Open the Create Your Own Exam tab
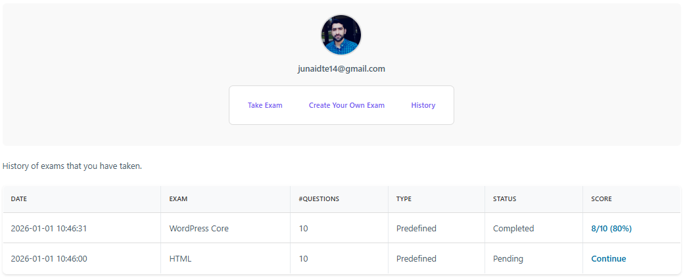 pos(346,105)
